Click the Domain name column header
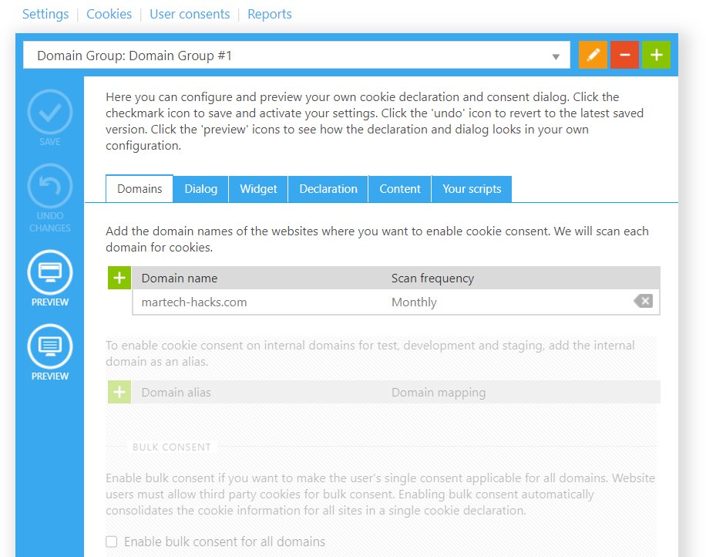 click(x=180, y=278)
